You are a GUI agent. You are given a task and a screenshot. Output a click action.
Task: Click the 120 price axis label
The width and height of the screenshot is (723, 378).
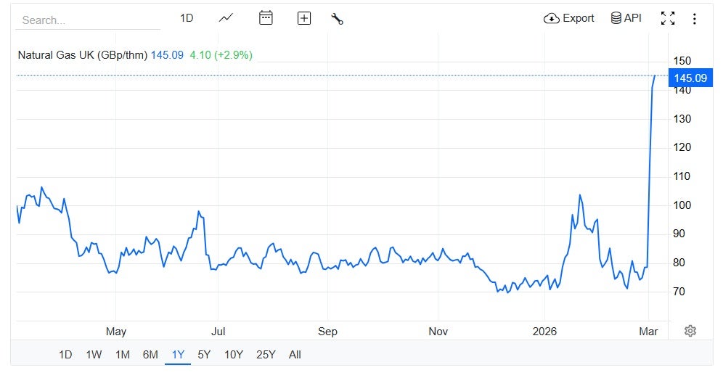click(x=682, y=147)
